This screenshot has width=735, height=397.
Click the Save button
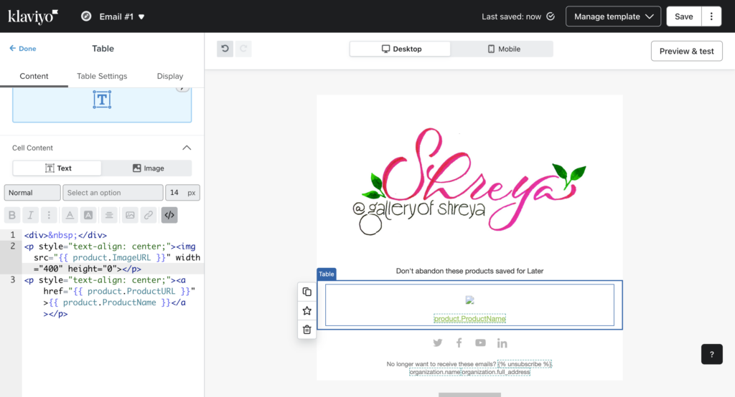(x=683, y=16)
